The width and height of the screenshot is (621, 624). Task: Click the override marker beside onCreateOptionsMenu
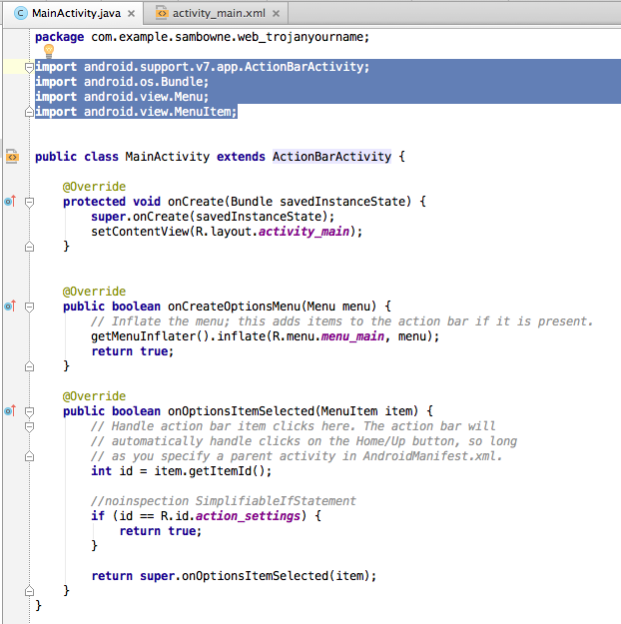pos(10,307)
